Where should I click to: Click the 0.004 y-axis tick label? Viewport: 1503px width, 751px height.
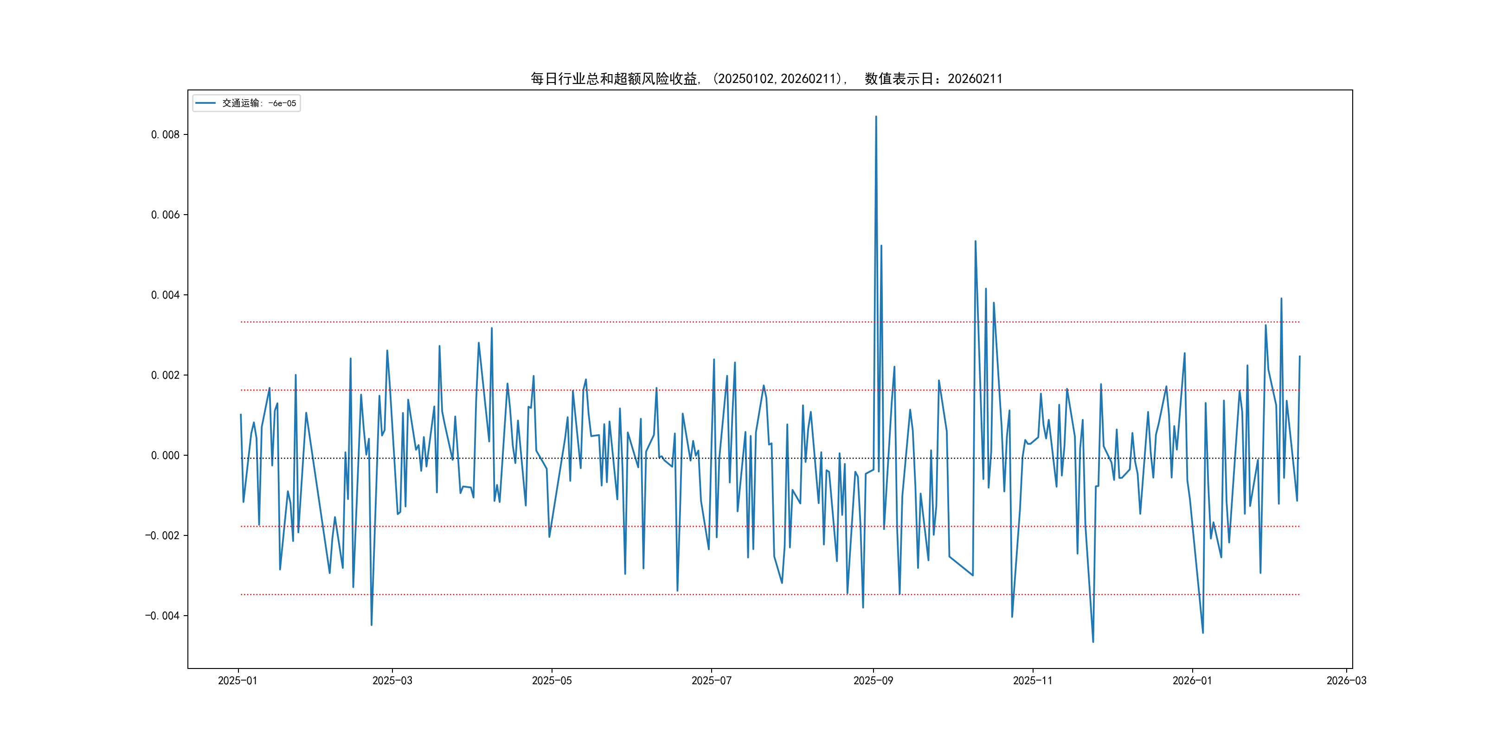[x=165, y=295]
